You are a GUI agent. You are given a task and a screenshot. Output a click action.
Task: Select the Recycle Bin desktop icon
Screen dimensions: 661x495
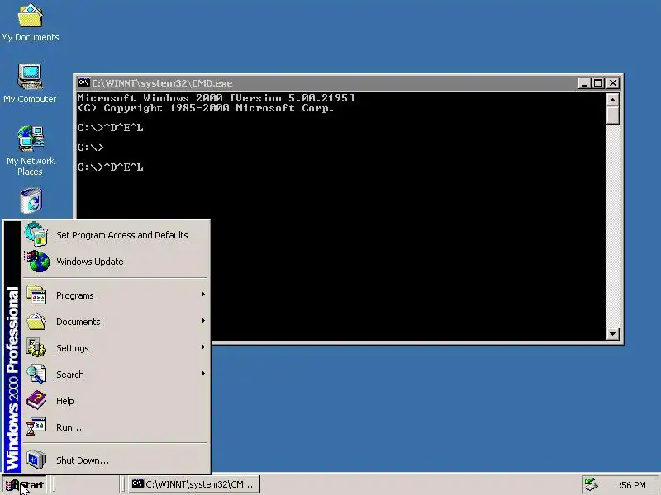31,201
